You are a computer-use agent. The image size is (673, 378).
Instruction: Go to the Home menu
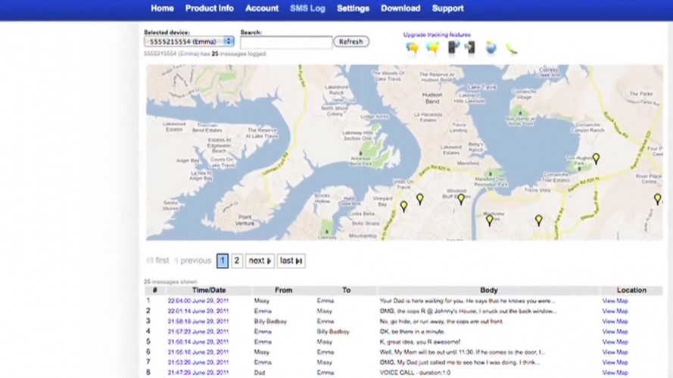[162, 8]
